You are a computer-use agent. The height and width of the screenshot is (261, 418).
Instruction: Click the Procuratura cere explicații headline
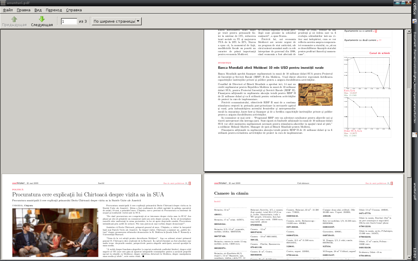(x=88, y=195)
